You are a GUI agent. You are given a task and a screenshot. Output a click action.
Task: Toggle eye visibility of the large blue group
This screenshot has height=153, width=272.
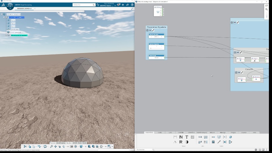point(235,22)
